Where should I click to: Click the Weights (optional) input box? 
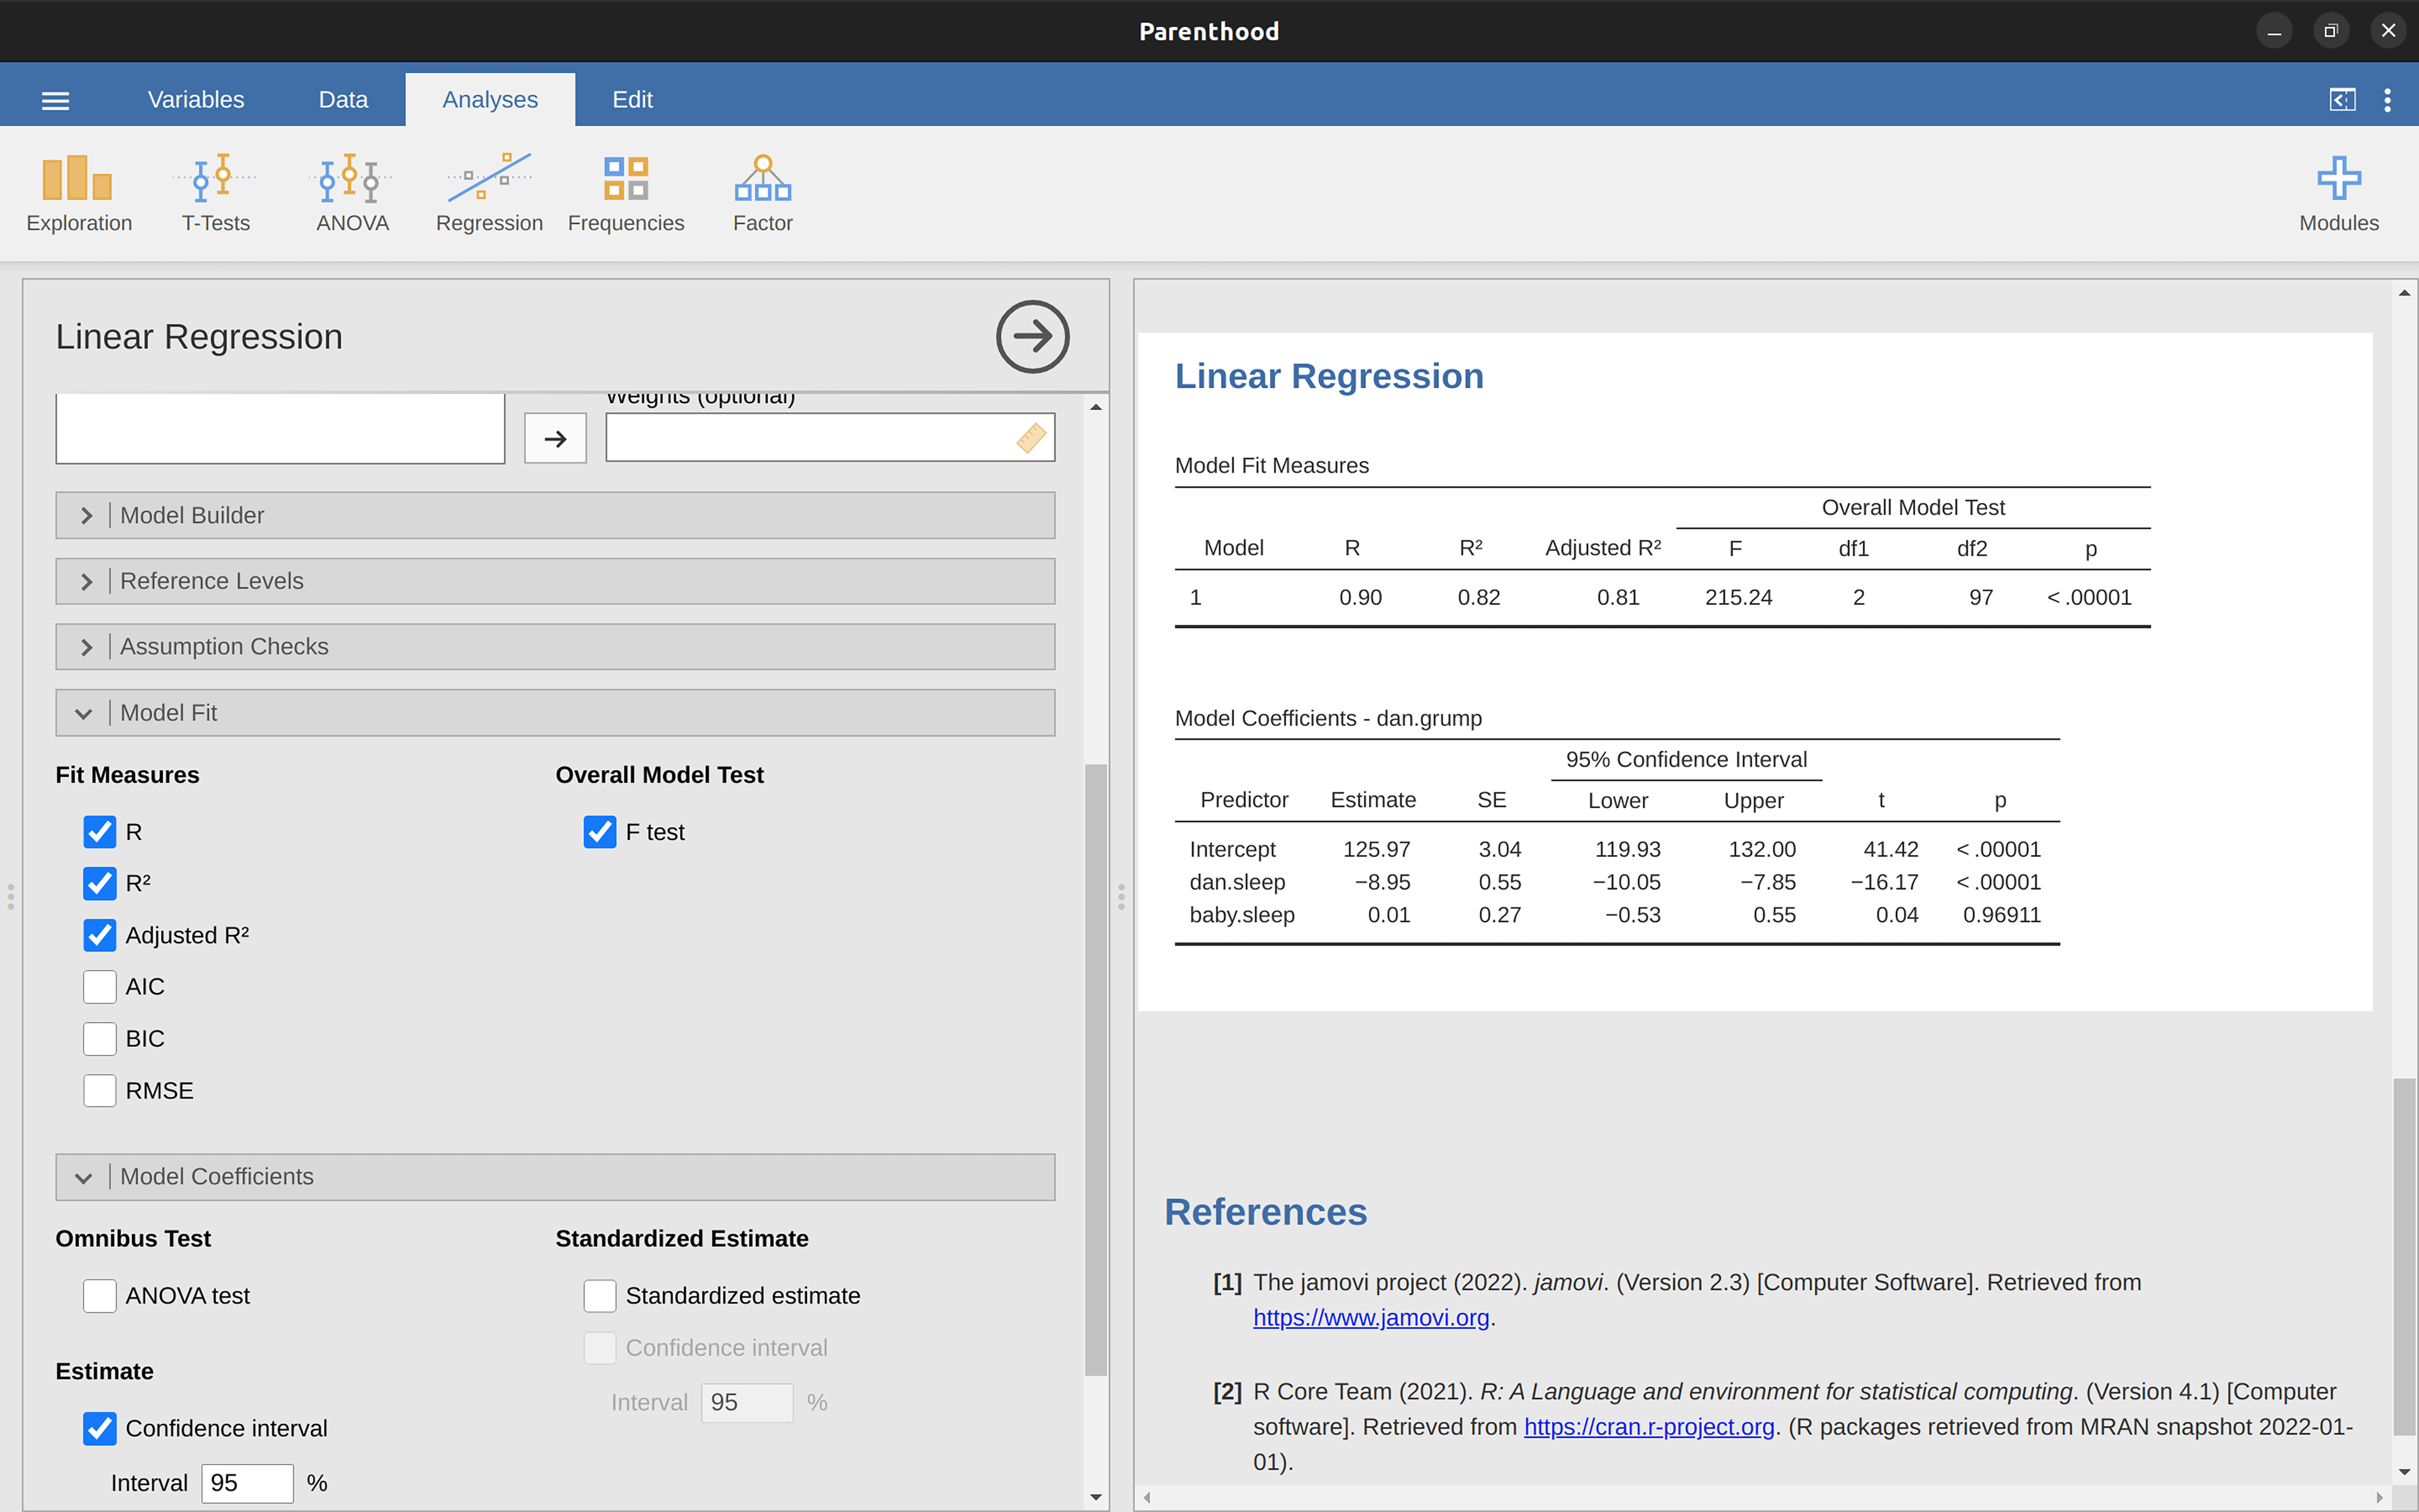click(x=830, y=437)
